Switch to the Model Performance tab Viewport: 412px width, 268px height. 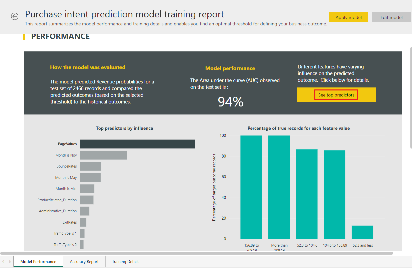coord(38,262)
